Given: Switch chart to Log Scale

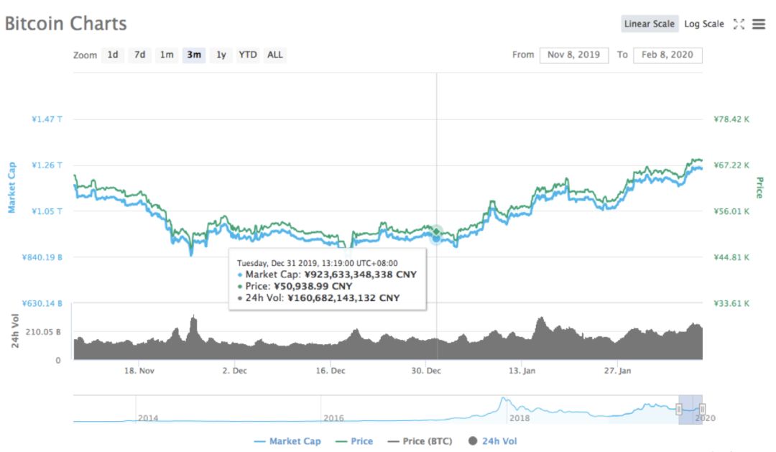Looking at the screenshot, I should tap(703, 24).
